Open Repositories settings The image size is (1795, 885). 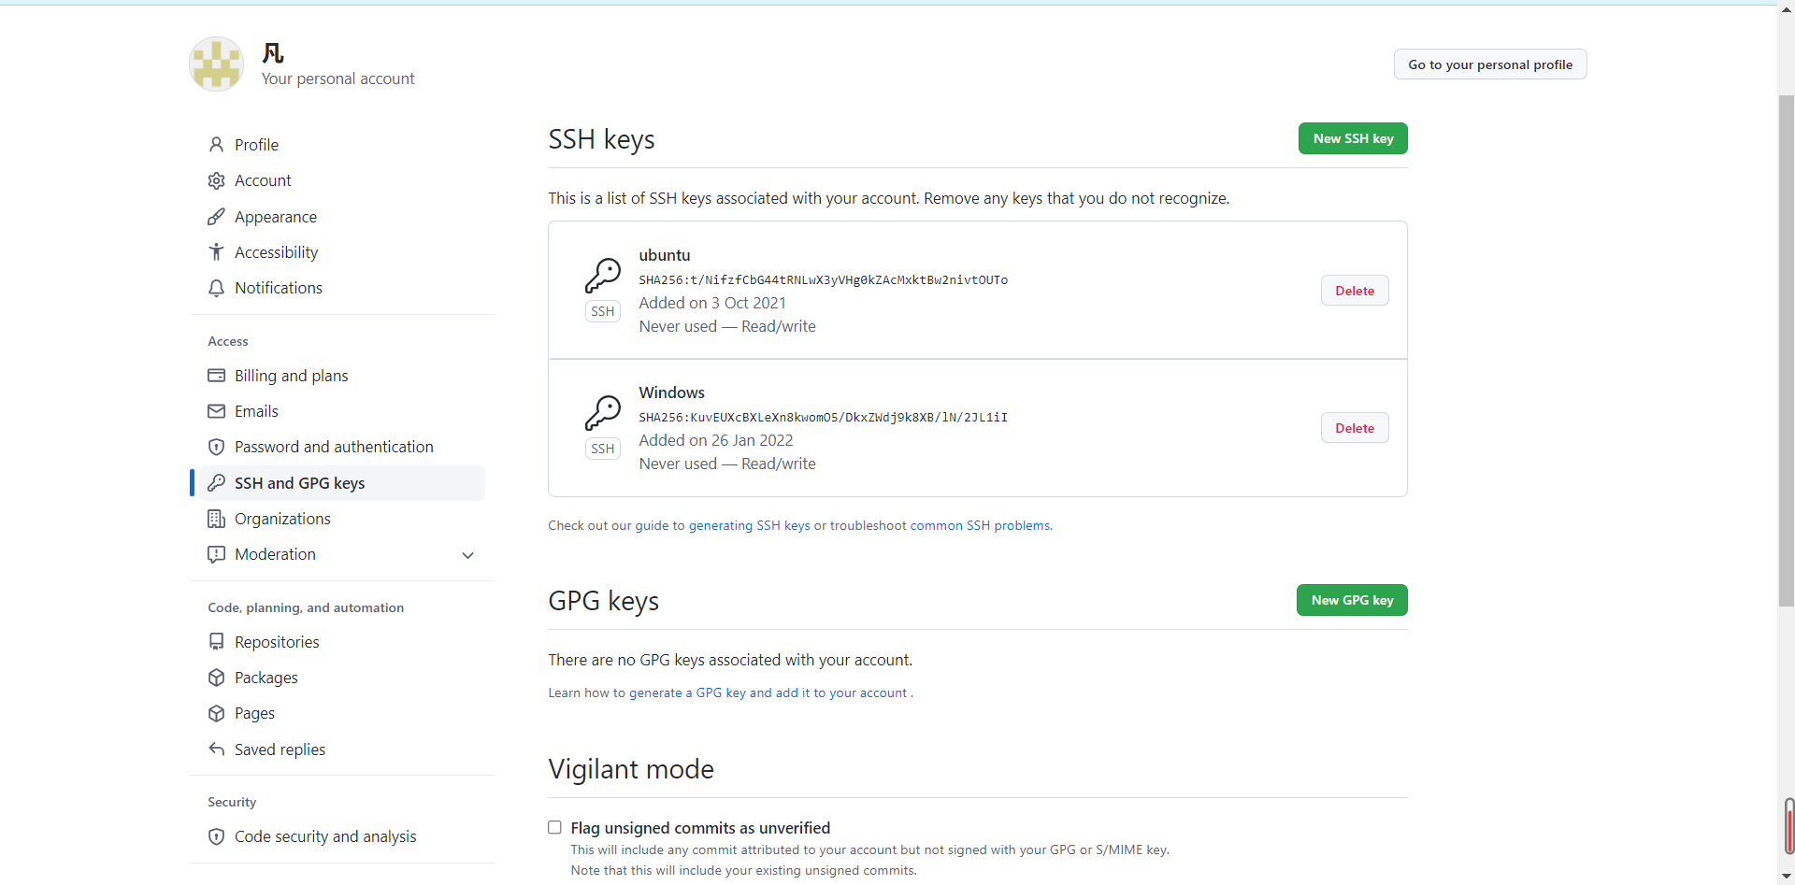click(x=341, y=642)
